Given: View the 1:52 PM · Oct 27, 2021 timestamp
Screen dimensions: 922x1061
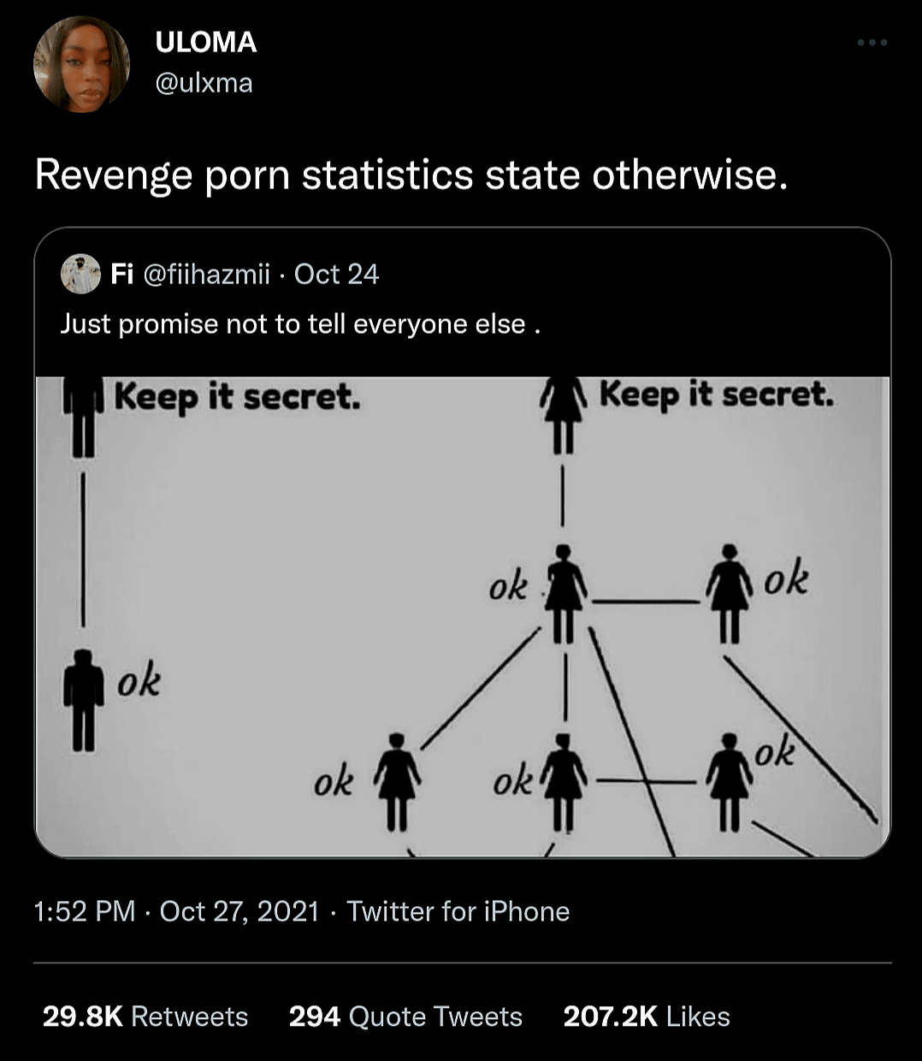Looking at the screenshot, I should [176, 911].
